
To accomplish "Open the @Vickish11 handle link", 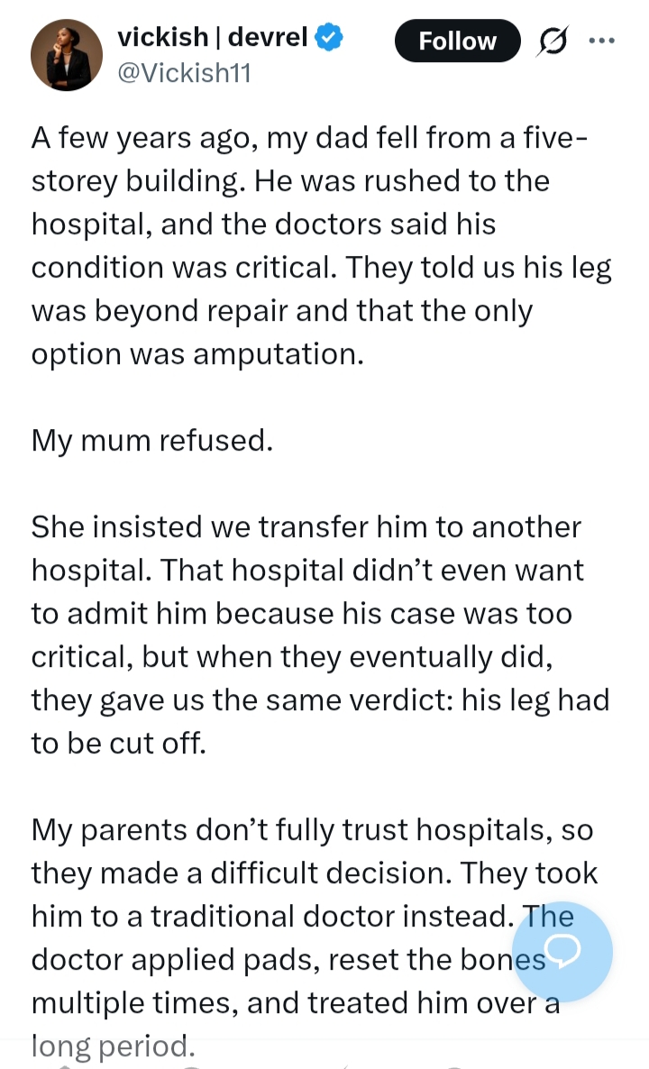I will point(184,72).
